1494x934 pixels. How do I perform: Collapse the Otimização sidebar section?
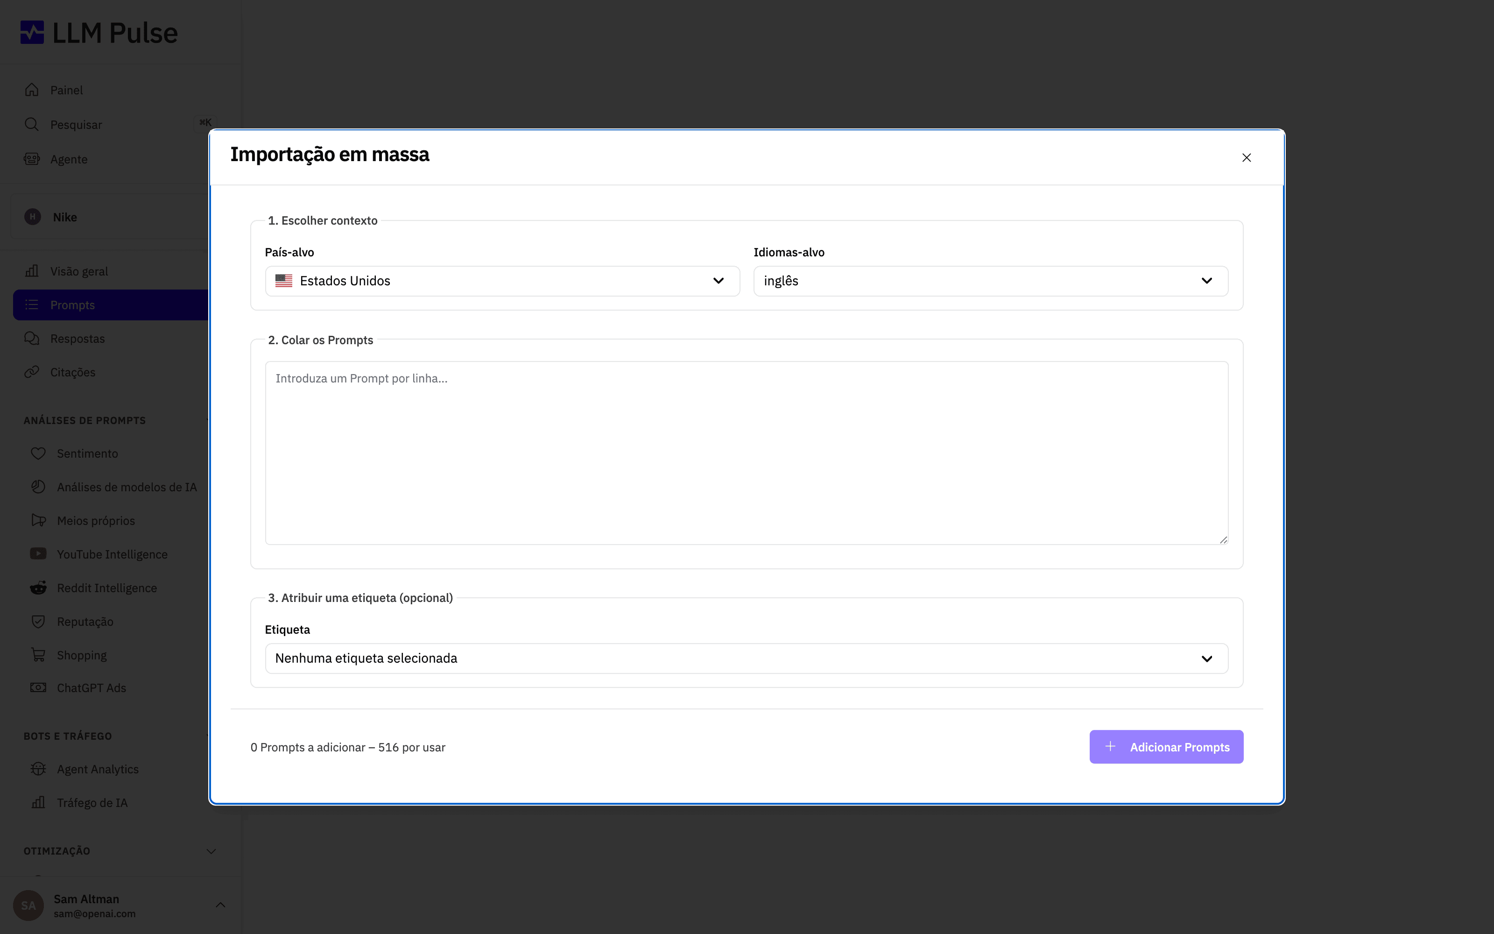(x=120, y=850)
